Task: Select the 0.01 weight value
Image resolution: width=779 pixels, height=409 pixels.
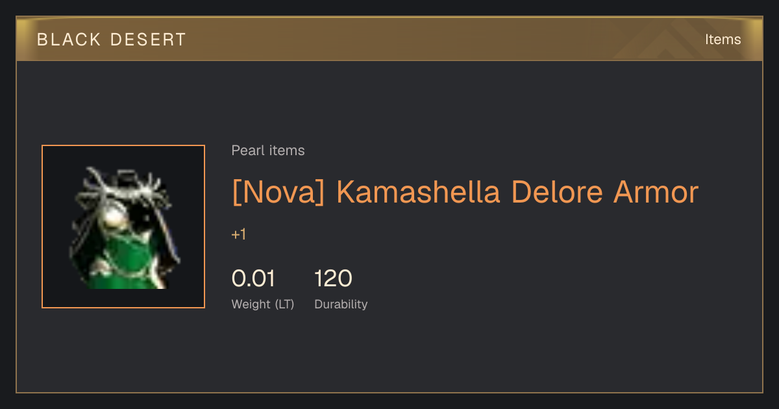Action: (x=254, y=279)
